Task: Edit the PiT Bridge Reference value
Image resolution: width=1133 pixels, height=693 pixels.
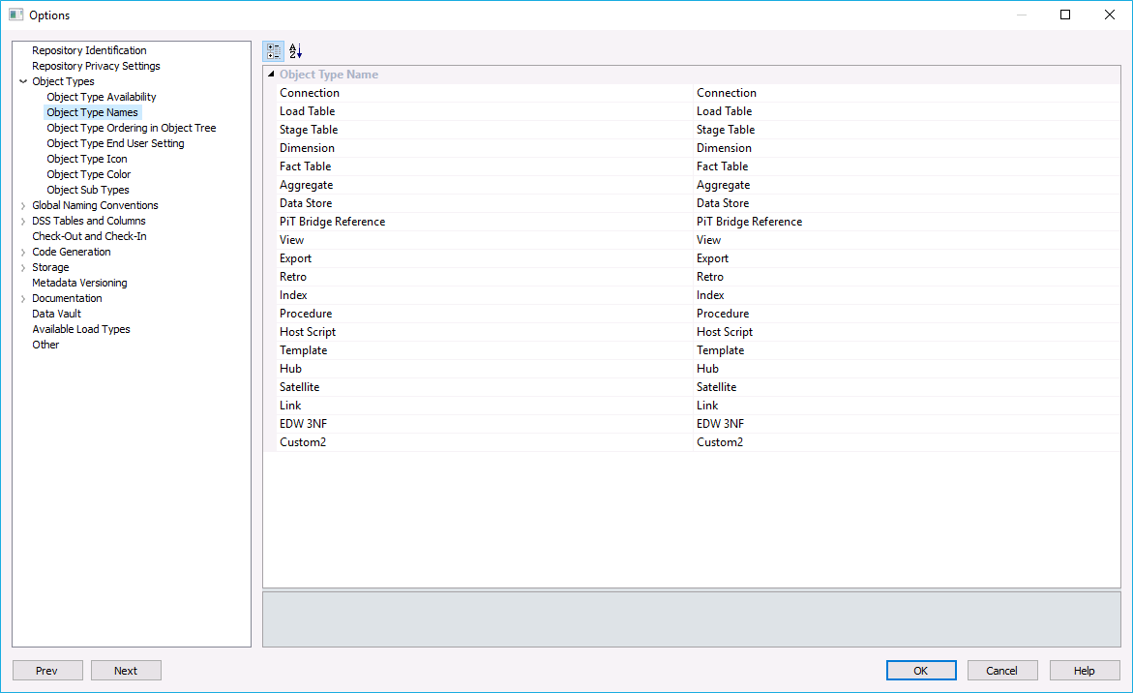Action: [907, 222]
